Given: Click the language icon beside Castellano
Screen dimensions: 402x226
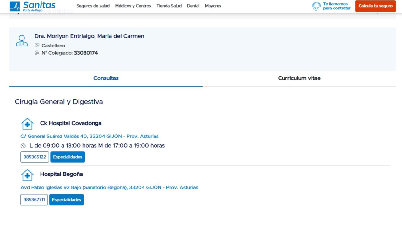Looking at the screenshot, I should click(37, 46).
